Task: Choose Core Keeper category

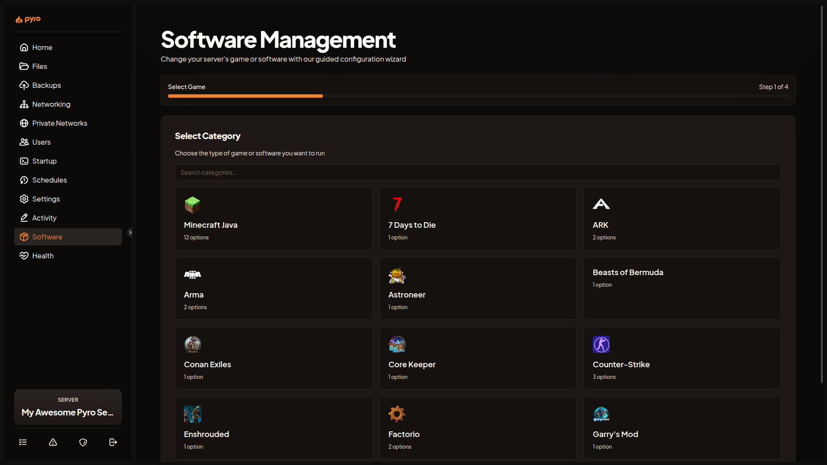Action: click(x=478, y=358)
